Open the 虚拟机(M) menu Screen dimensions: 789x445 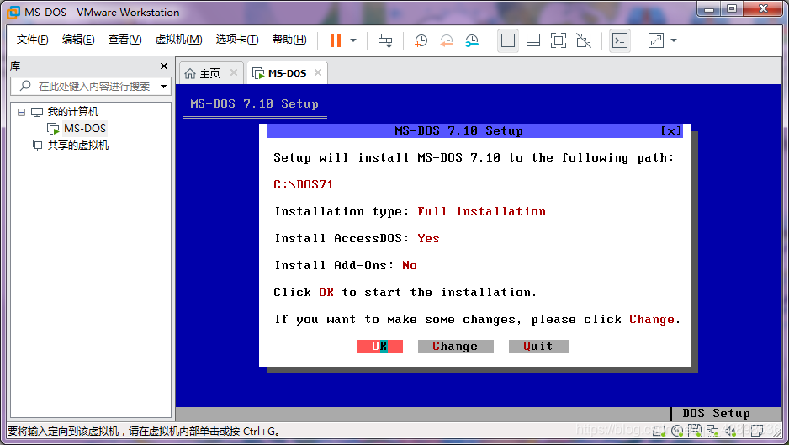tap(178, 40)
